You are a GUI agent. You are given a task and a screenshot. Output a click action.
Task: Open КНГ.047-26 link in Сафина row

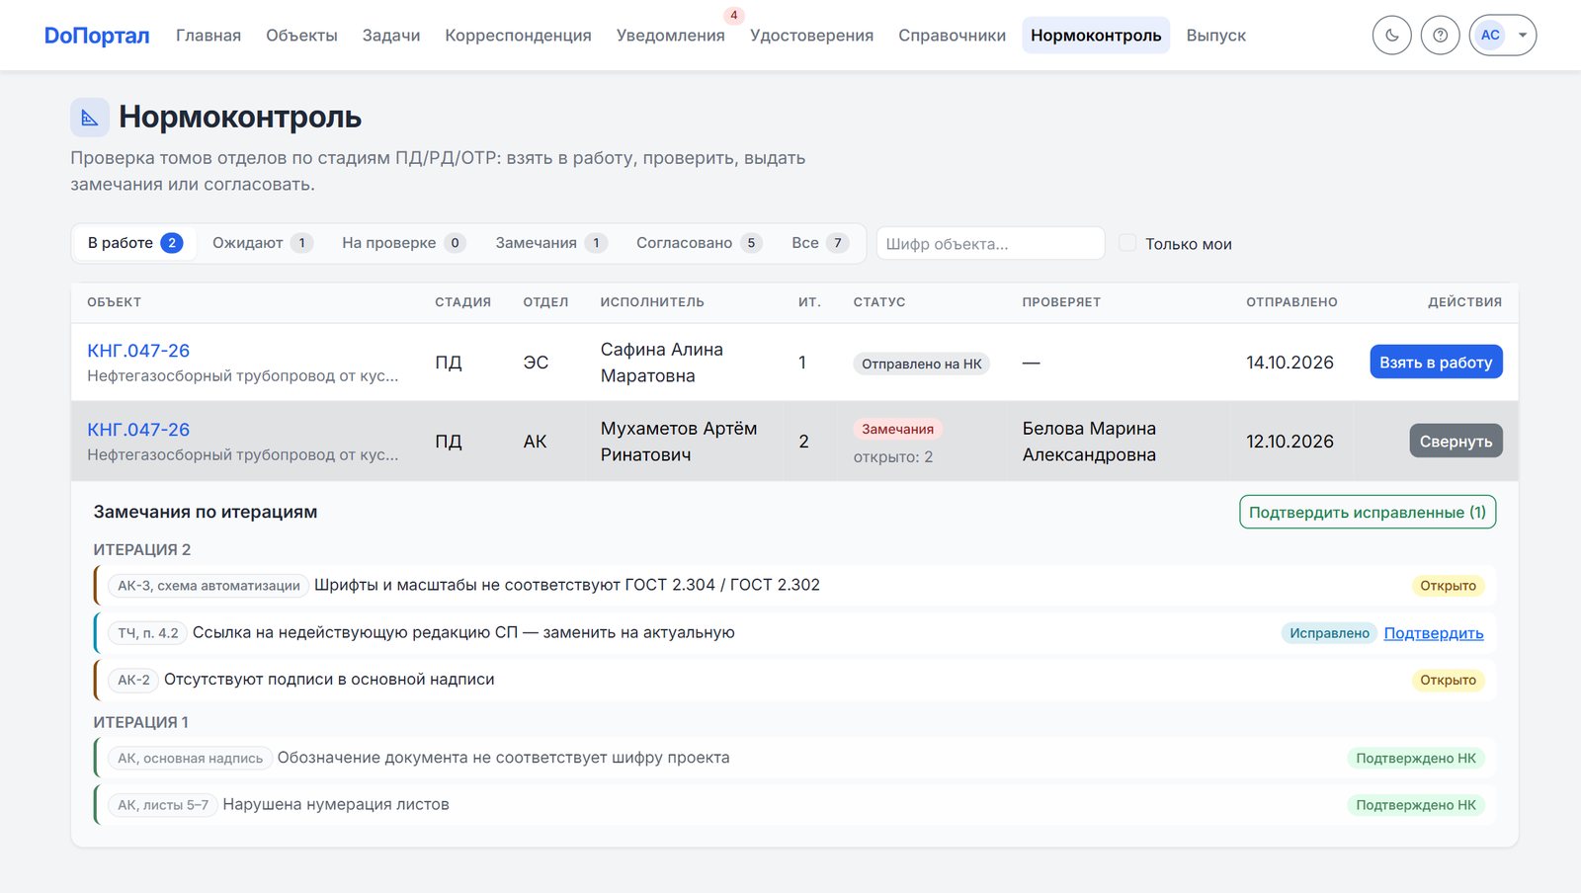[138, 351]
